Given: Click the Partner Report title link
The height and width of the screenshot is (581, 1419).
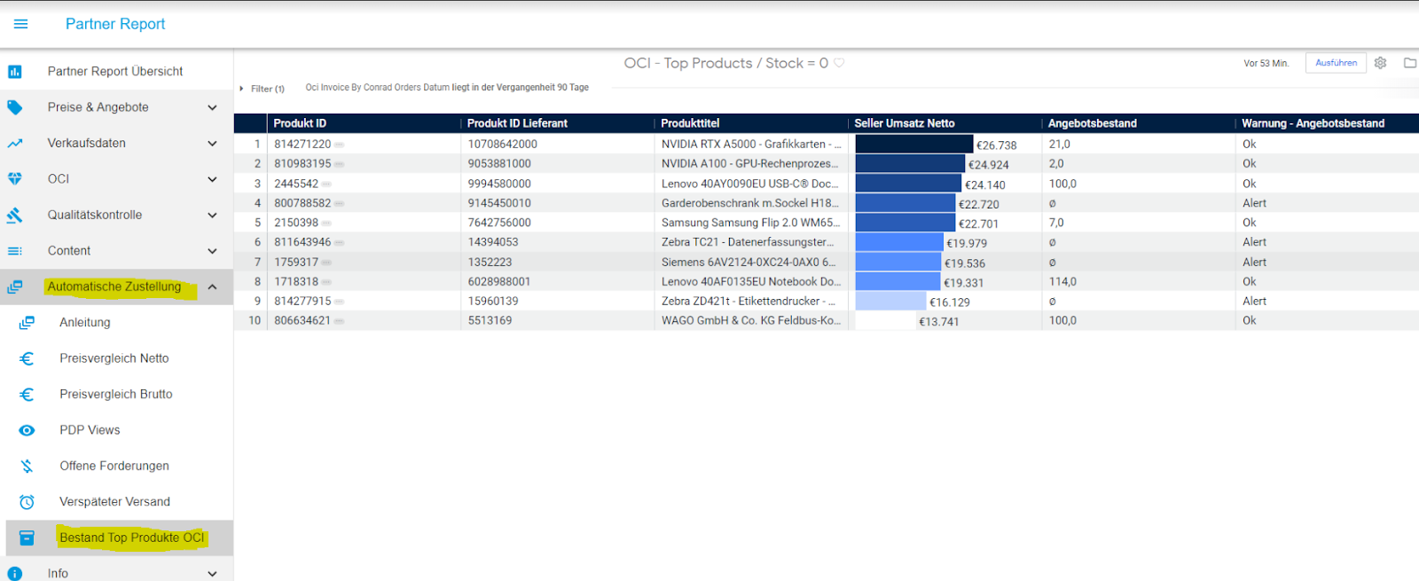Looking at the screenshot, I should tap(115, 24).
